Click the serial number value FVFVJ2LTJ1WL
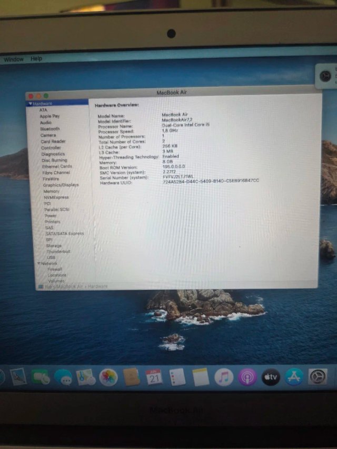The width and height of the screenshot is (337, 449). coord(179,177)
